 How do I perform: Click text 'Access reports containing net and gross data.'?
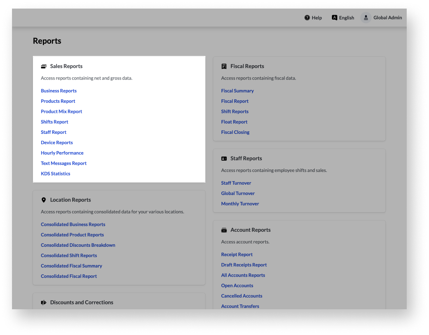[86, 78]
